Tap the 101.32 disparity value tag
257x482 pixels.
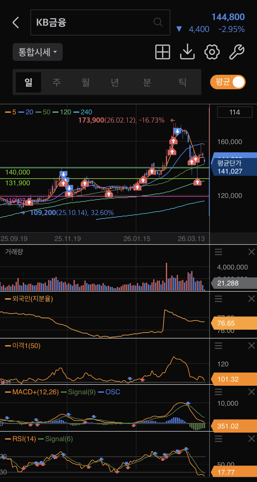pyautogui.click(x=234, y=379)
